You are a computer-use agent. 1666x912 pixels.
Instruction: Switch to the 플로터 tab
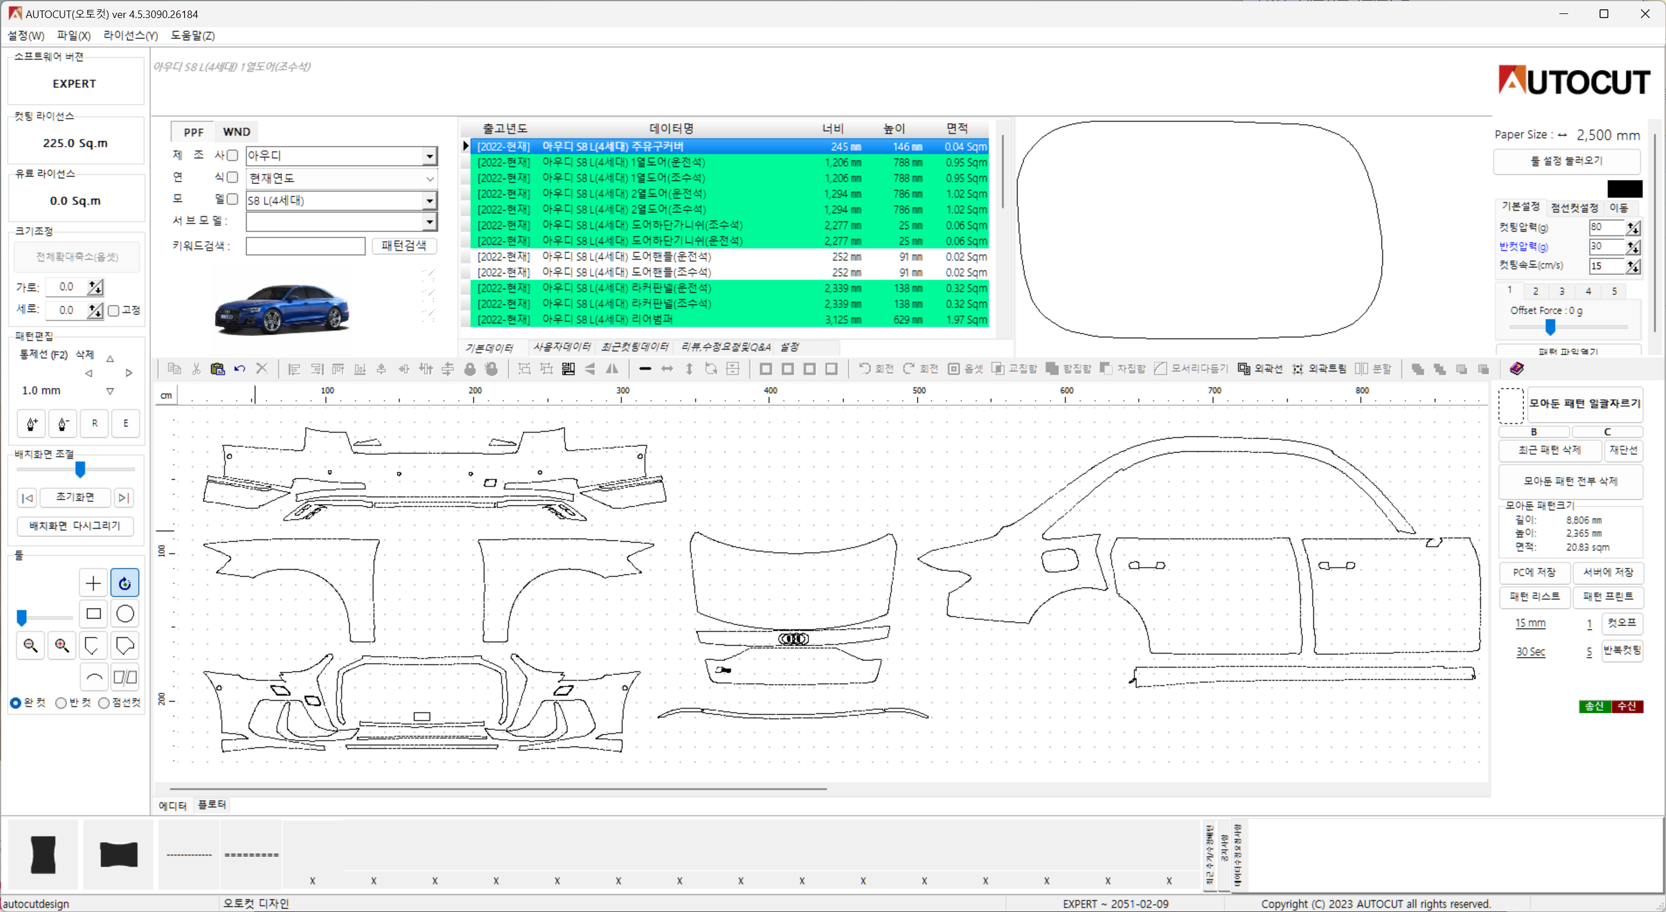(x=212, y=805)
